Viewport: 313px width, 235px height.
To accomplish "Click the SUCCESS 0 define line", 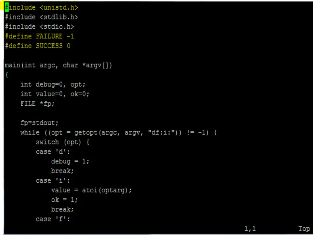I will point(38,46).
